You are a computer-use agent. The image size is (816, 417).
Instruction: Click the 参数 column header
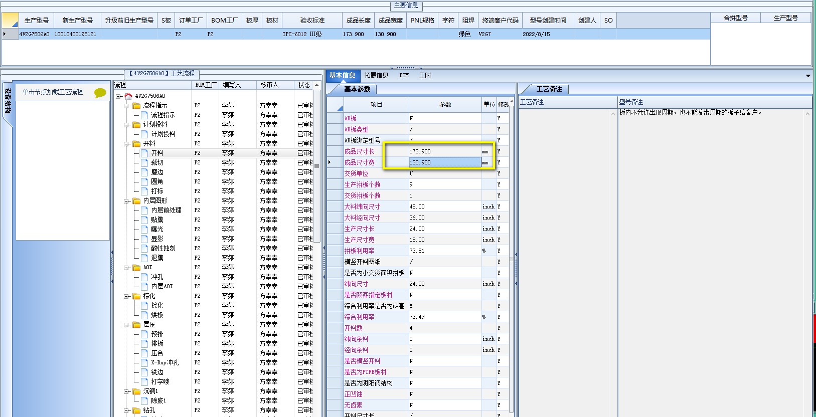pyautogui.click(x=445, y=104)
